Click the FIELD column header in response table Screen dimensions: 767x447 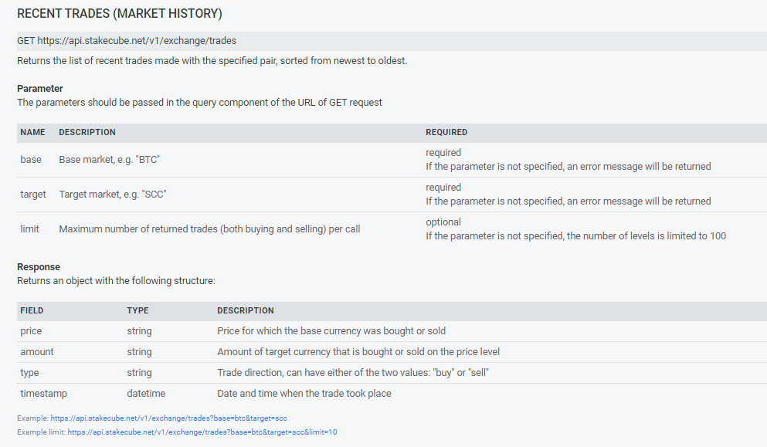32,310
